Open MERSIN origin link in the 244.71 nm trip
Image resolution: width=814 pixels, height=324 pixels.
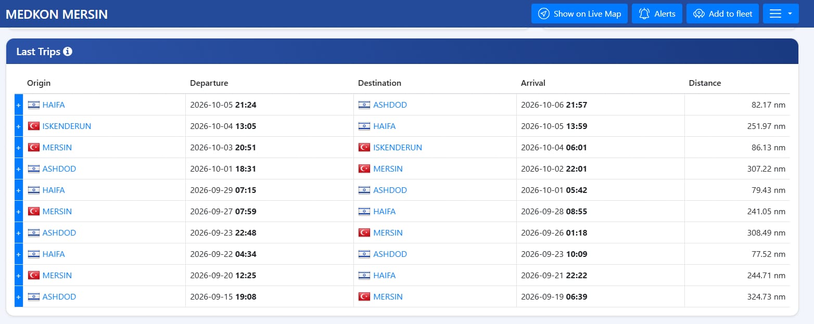[57, 276]
